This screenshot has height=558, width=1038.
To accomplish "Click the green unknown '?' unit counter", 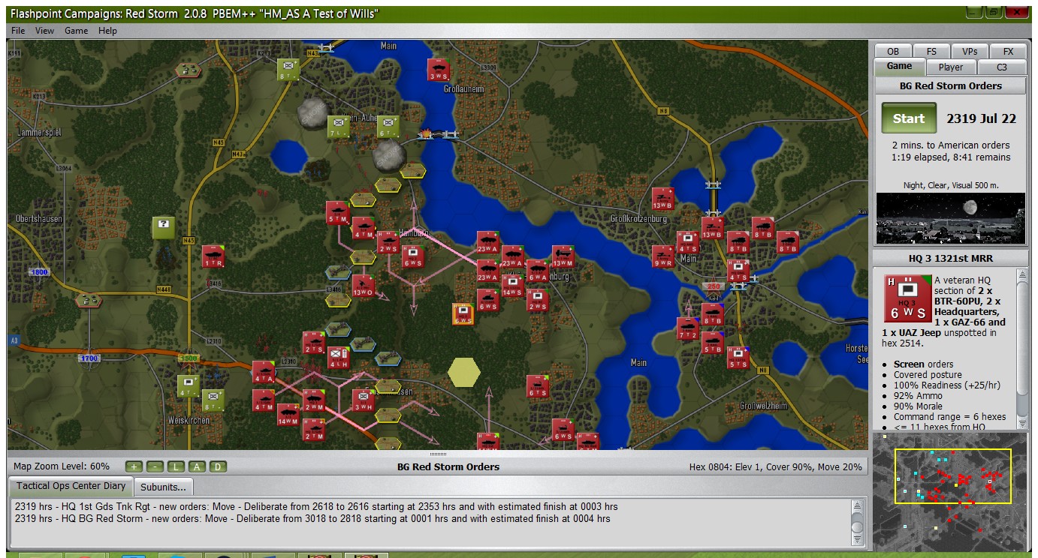I will (x=164, y=228).
